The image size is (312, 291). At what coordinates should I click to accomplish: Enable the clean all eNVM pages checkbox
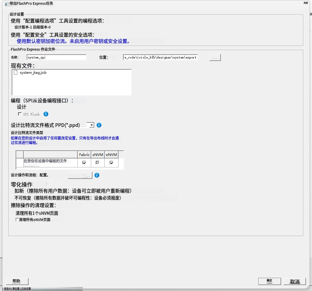point(17,220)
